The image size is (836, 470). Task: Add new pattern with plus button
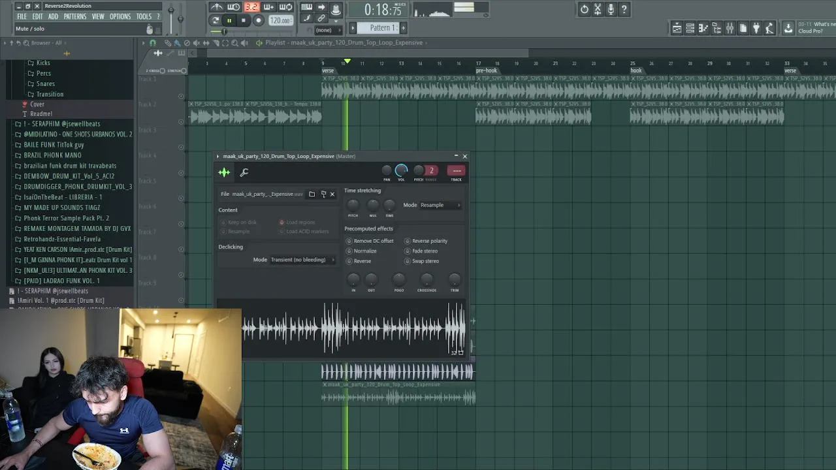(403, 27)
